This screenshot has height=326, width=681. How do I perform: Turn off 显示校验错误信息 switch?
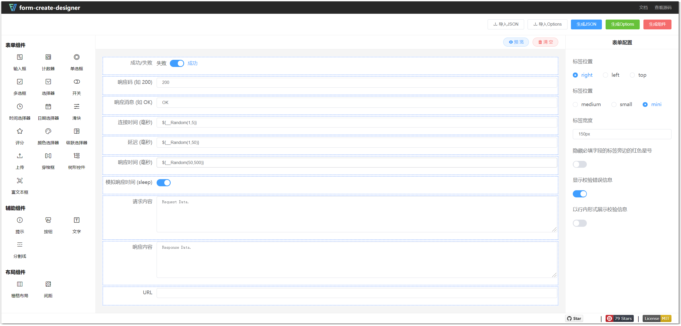(580, 194)
